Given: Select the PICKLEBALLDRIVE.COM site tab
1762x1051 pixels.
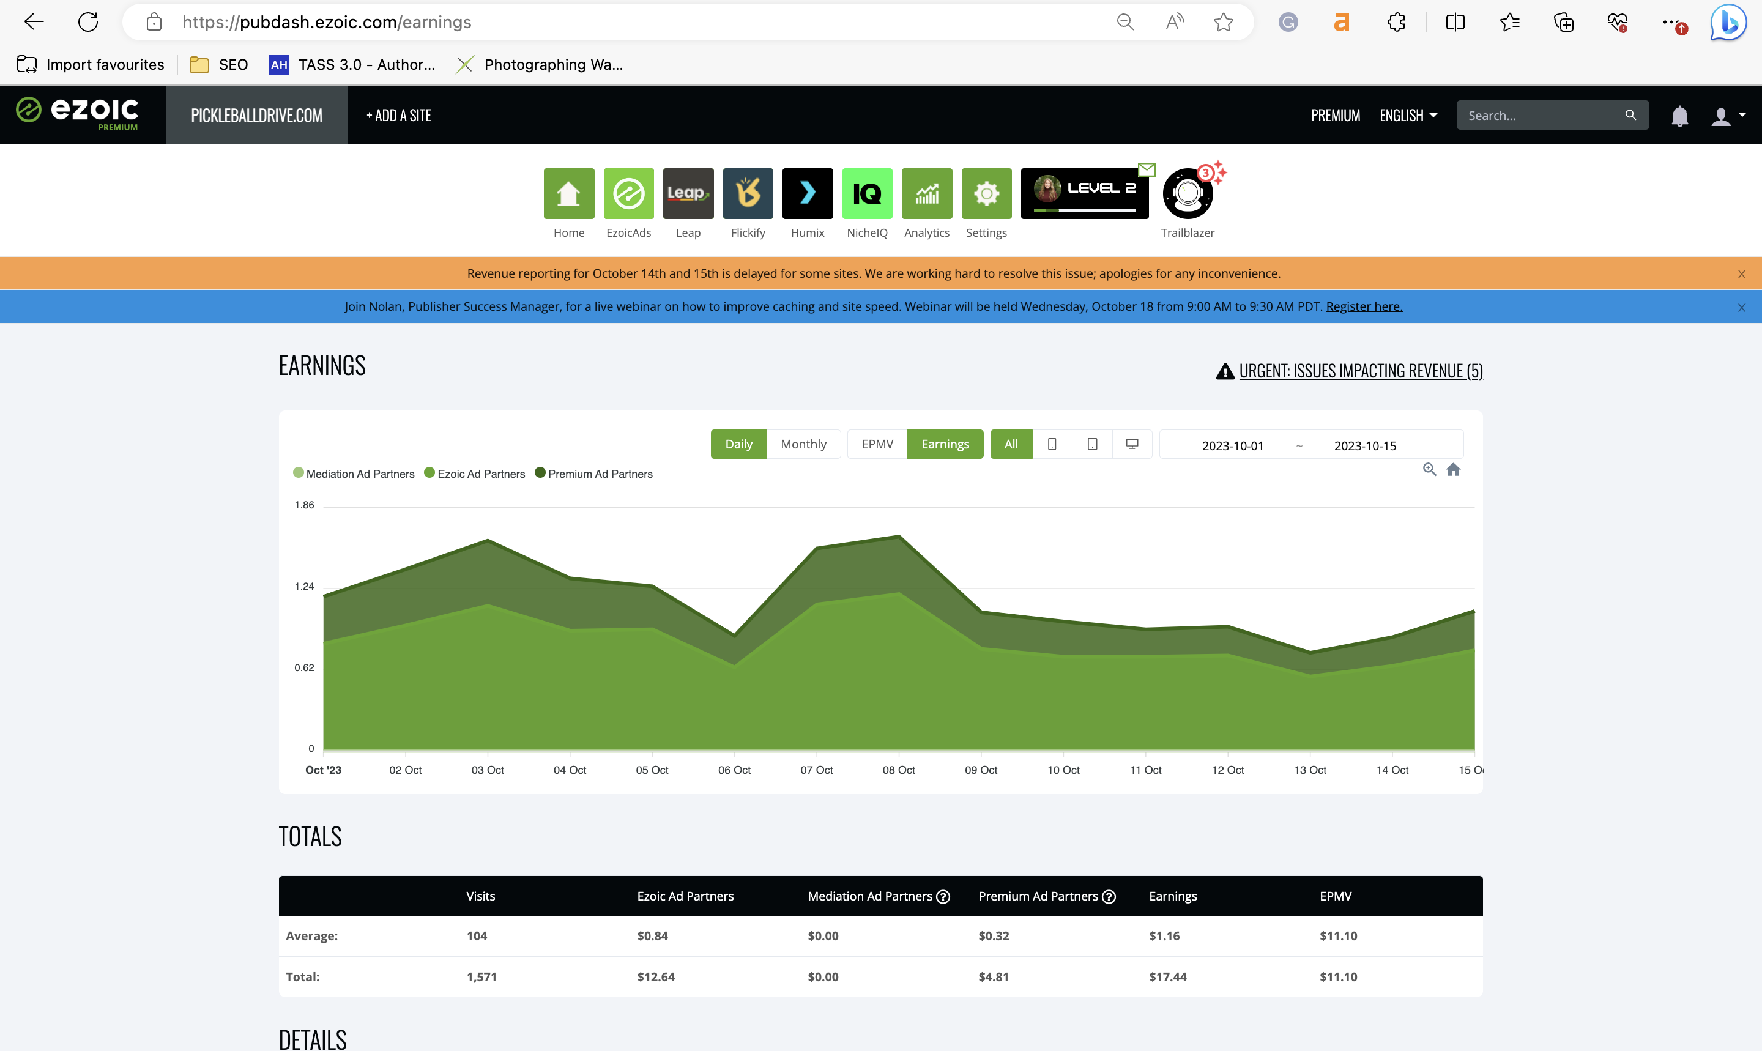Looking at the screenshot, I should click(x=256, y=115).
